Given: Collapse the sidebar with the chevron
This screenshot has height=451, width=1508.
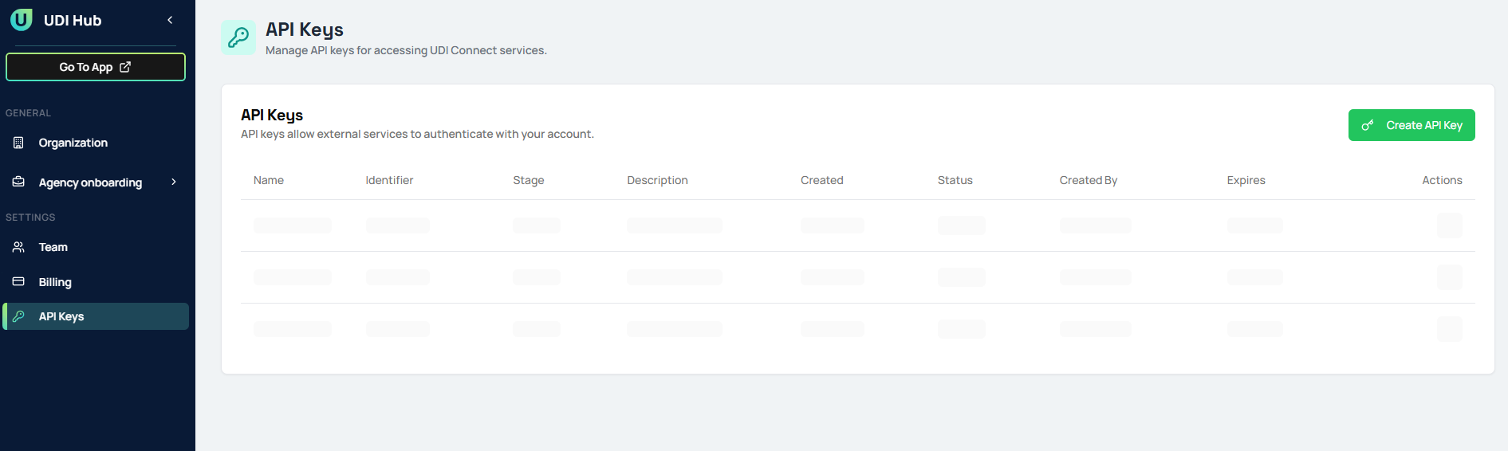Looking at the screenshot, I should click(170, 20).
